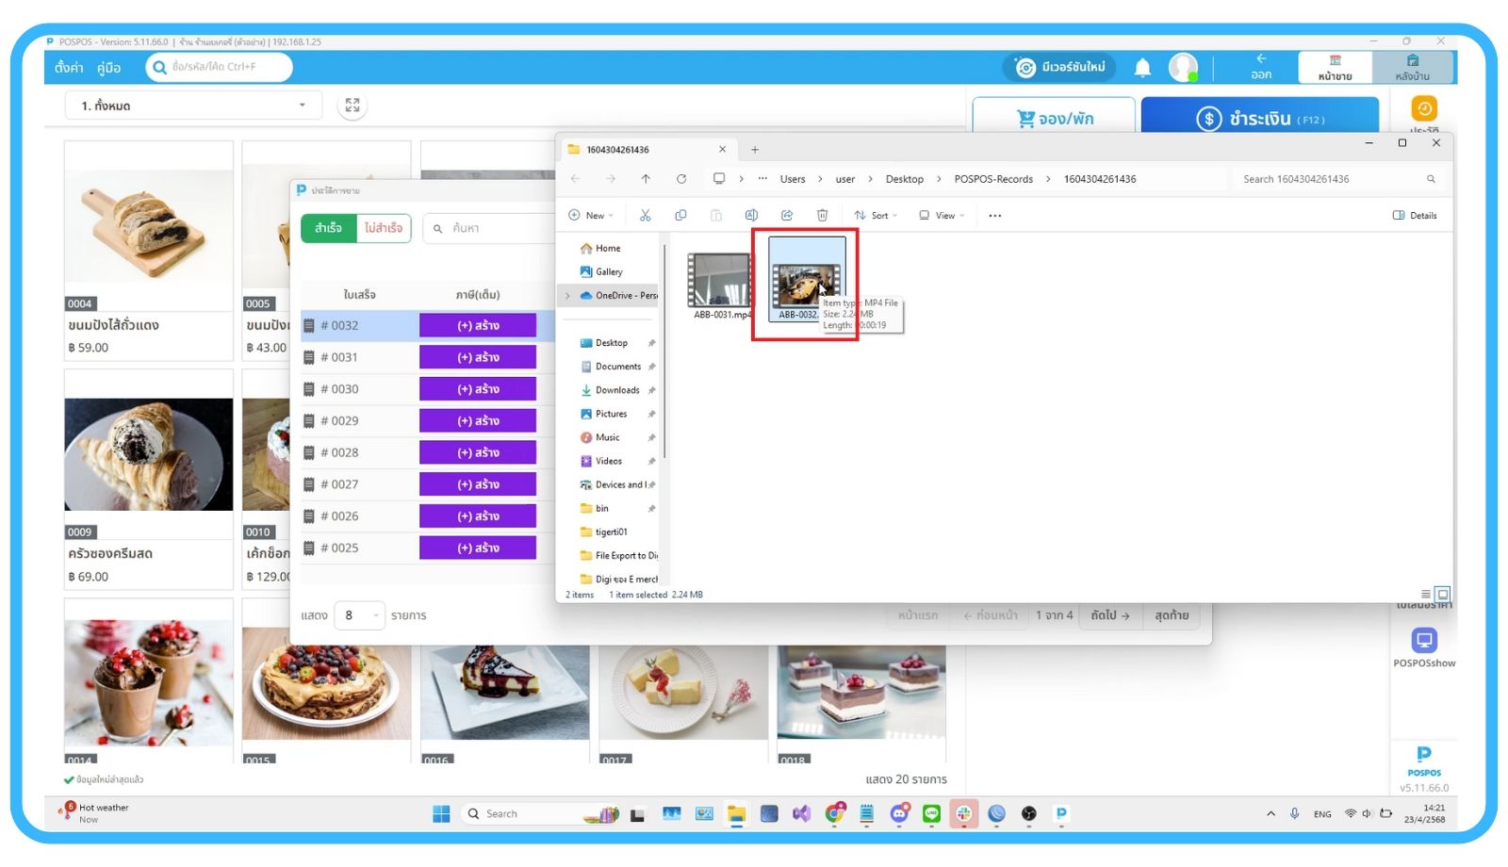Click the fullscreen expand icon
Screen dimensions: 1508x867
(x=352, y=106)
